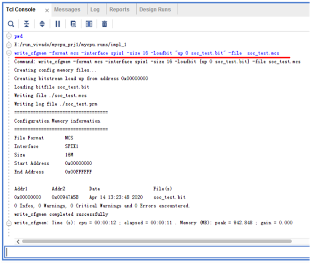Click the horizontal scrollbar thumb
Image resolution: width=311 pixels, height=264 pixels.
point(149,241)
